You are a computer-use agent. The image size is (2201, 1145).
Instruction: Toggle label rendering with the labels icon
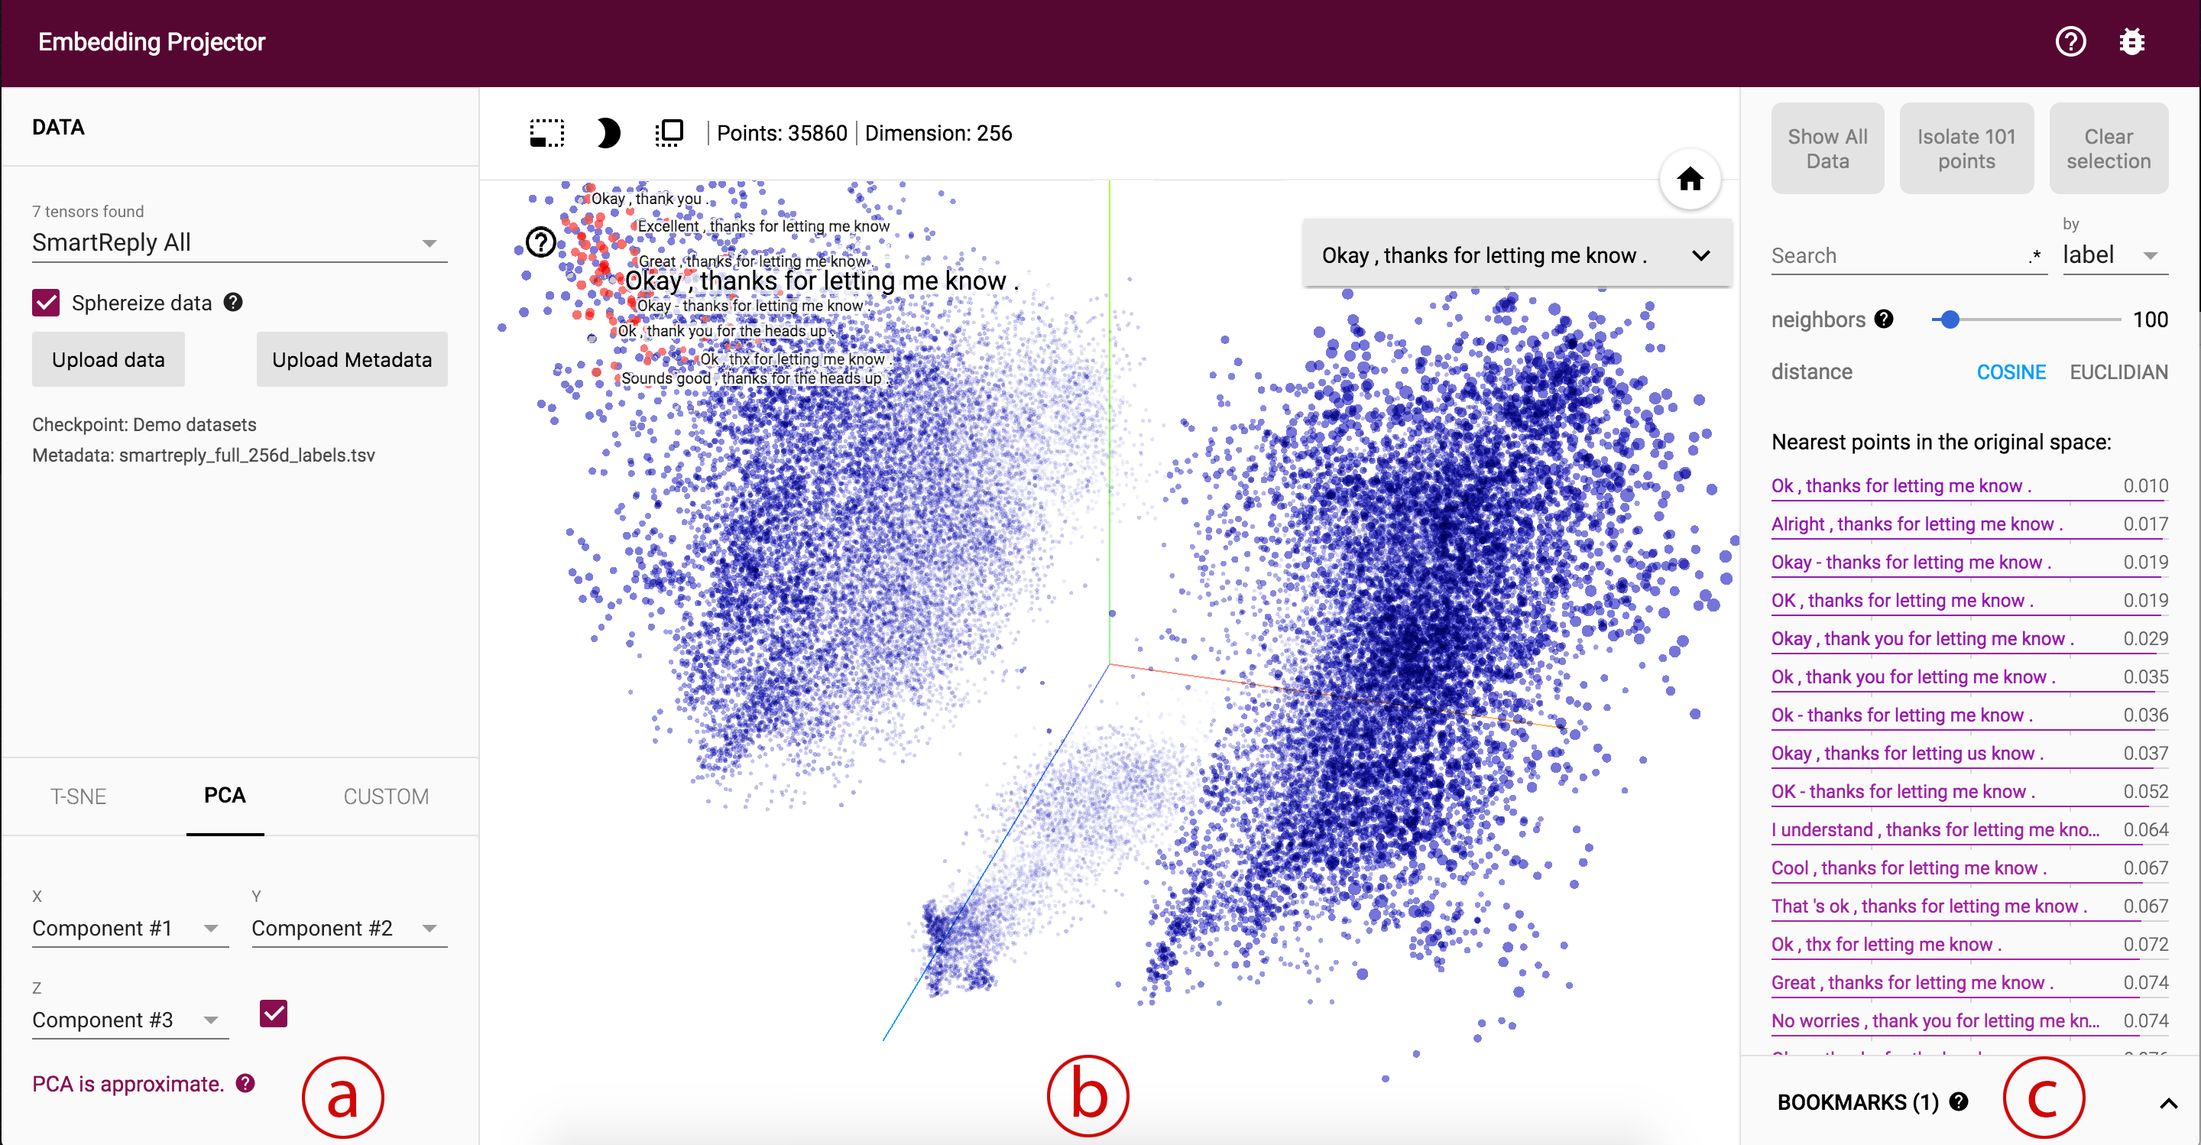click(670, 132)
